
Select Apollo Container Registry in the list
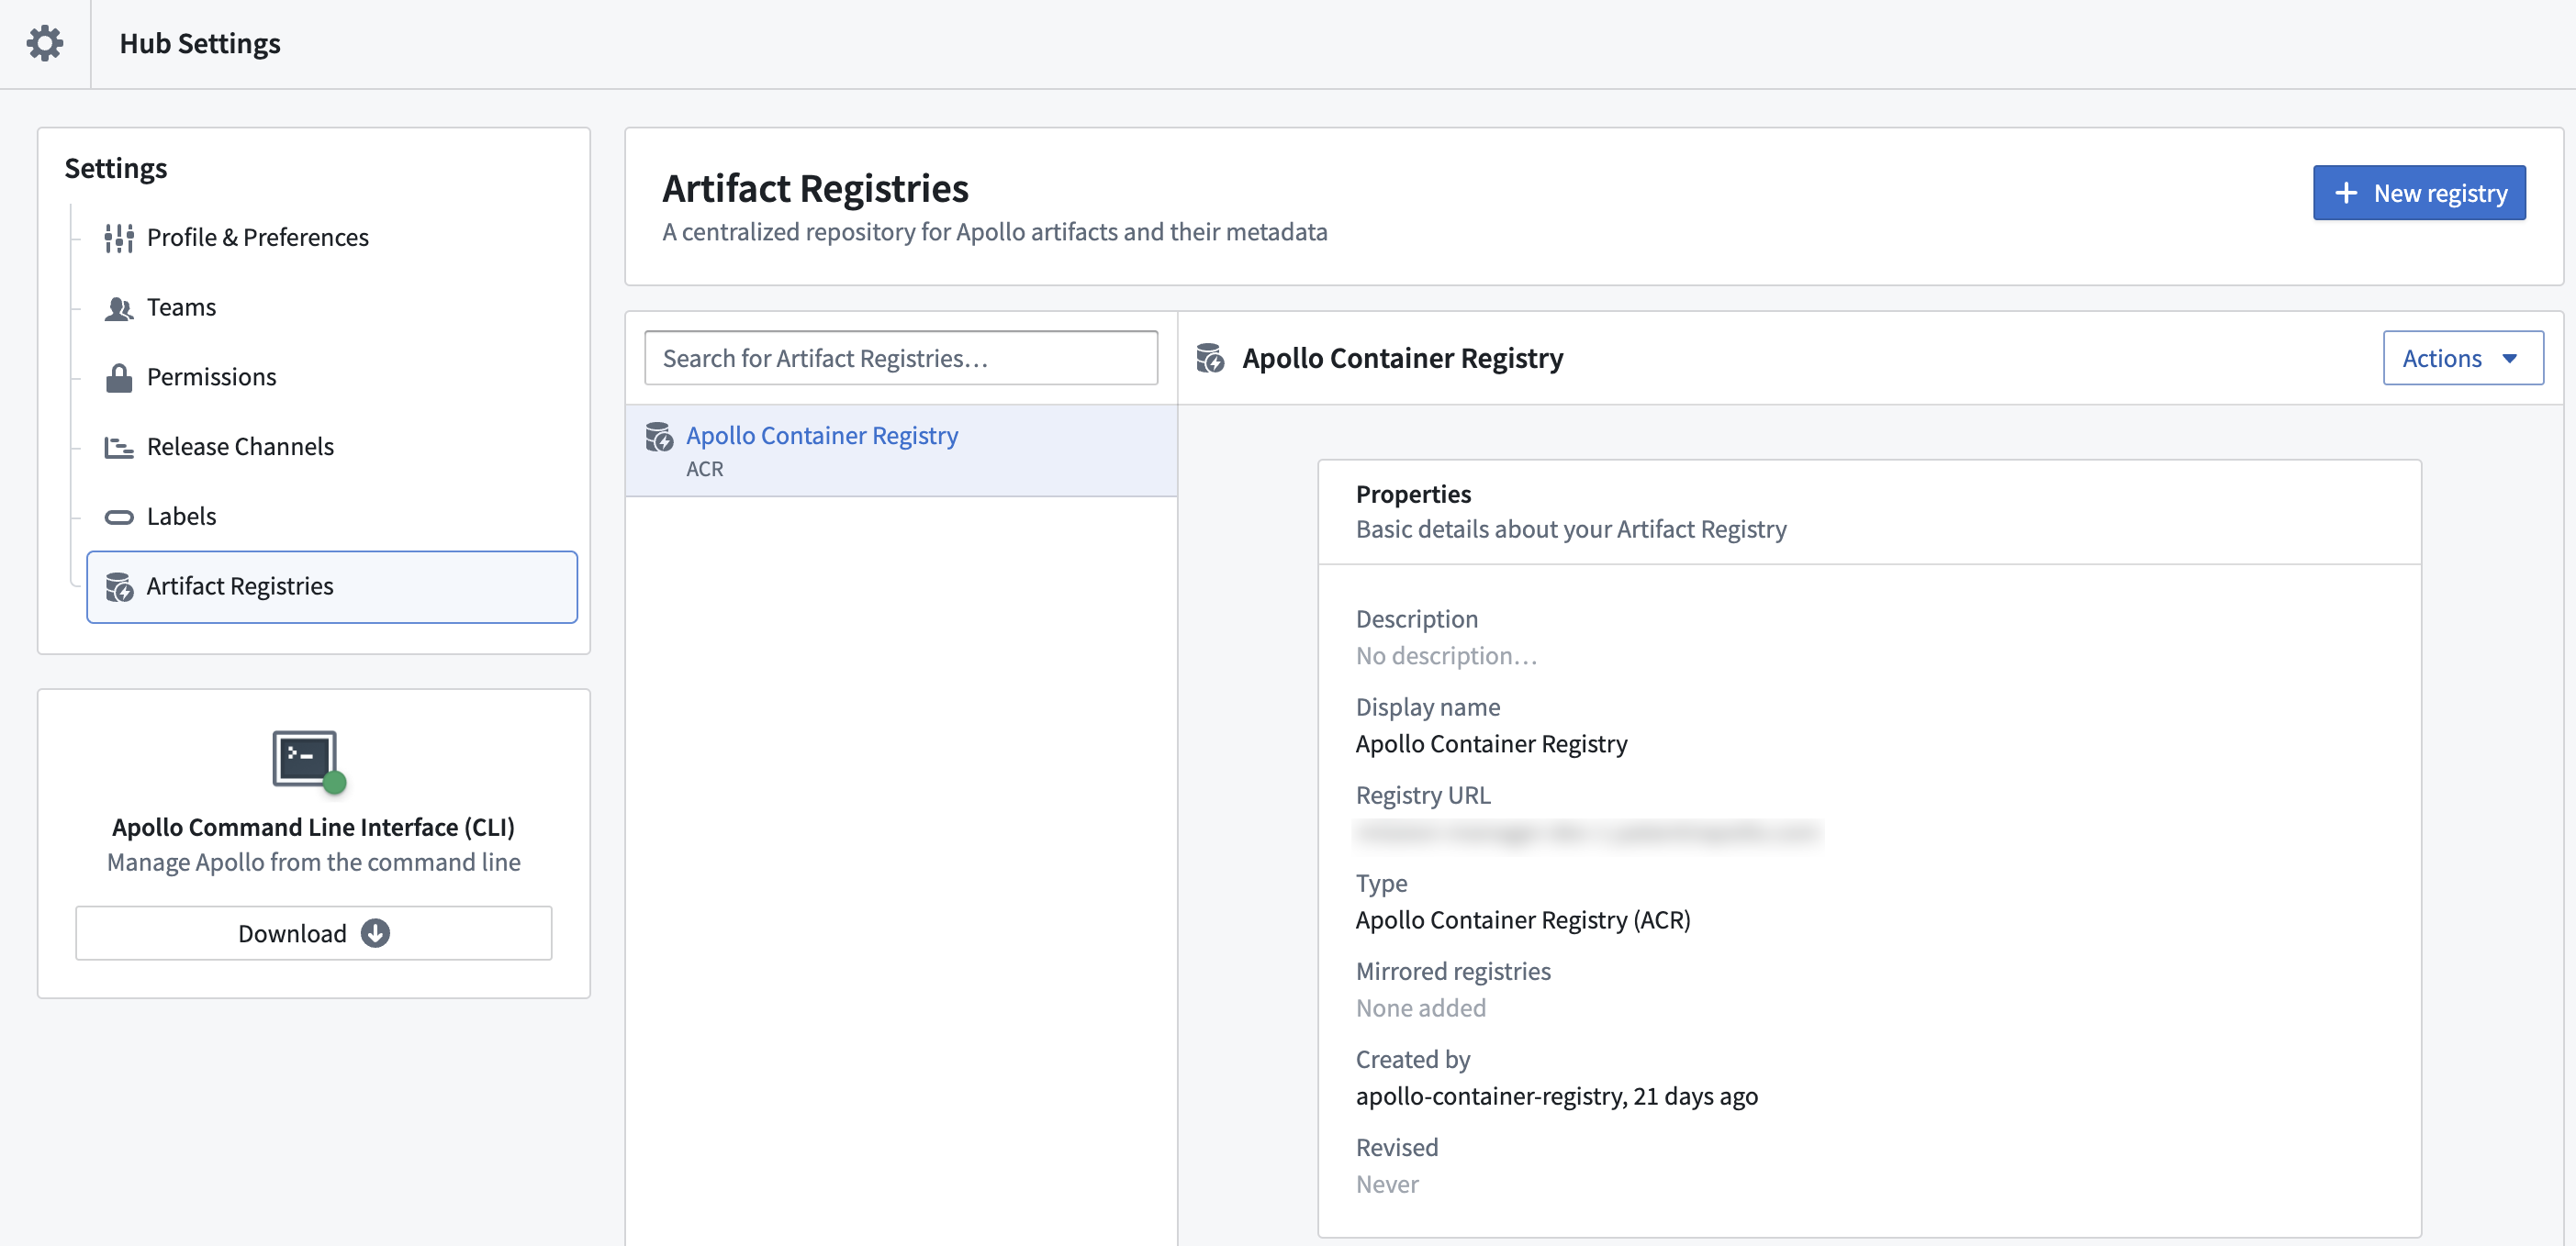point(901,451)
